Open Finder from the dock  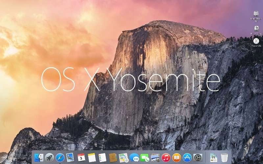pyautogui.click(x=39, y=157)
